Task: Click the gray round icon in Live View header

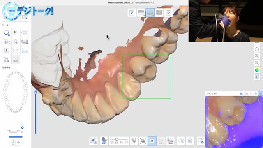Action: pos(256,93)
